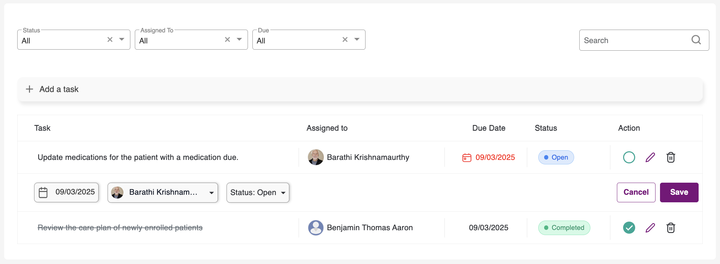Cancel the task edit

pos(636,192)
